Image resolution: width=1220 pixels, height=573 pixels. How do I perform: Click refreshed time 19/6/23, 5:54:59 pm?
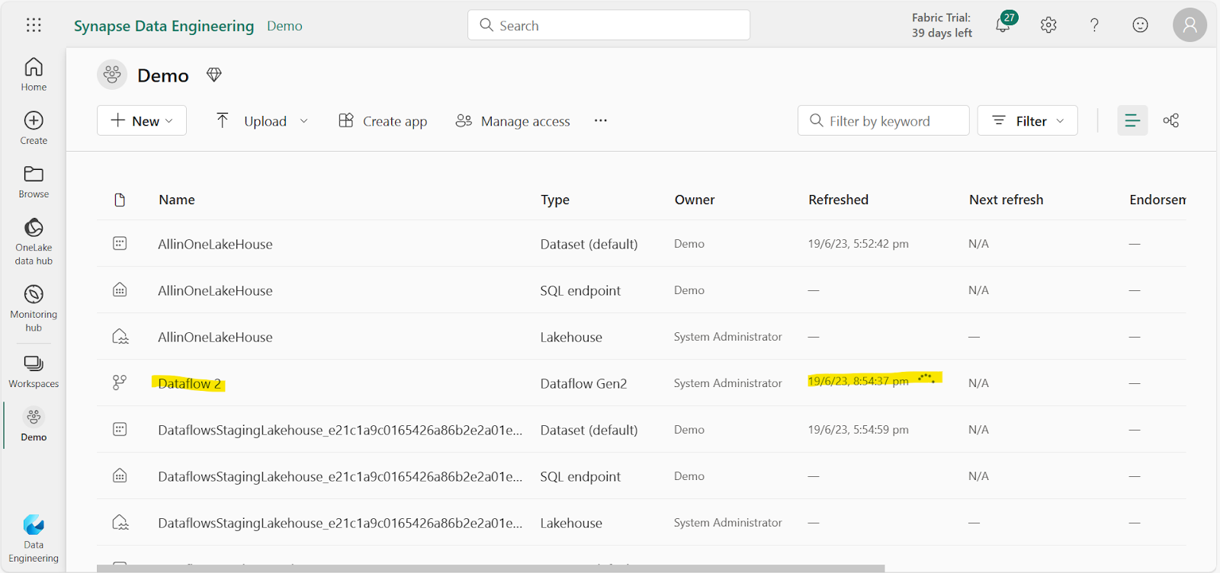(858, 430)
